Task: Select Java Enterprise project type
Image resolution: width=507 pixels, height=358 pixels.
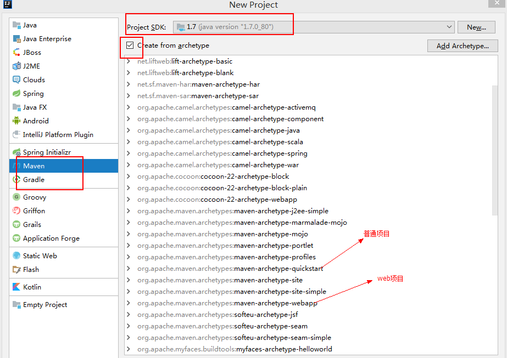Action: coord(64,39)
